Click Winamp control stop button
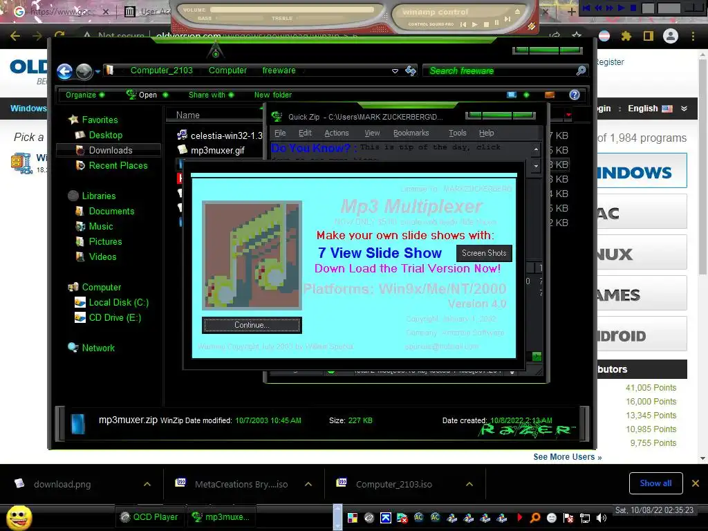This screenshot has height=531, width=708. (486, 24)
